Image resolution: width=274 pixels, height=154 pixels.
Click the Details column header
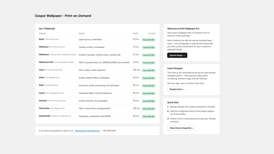click(82, 33)
